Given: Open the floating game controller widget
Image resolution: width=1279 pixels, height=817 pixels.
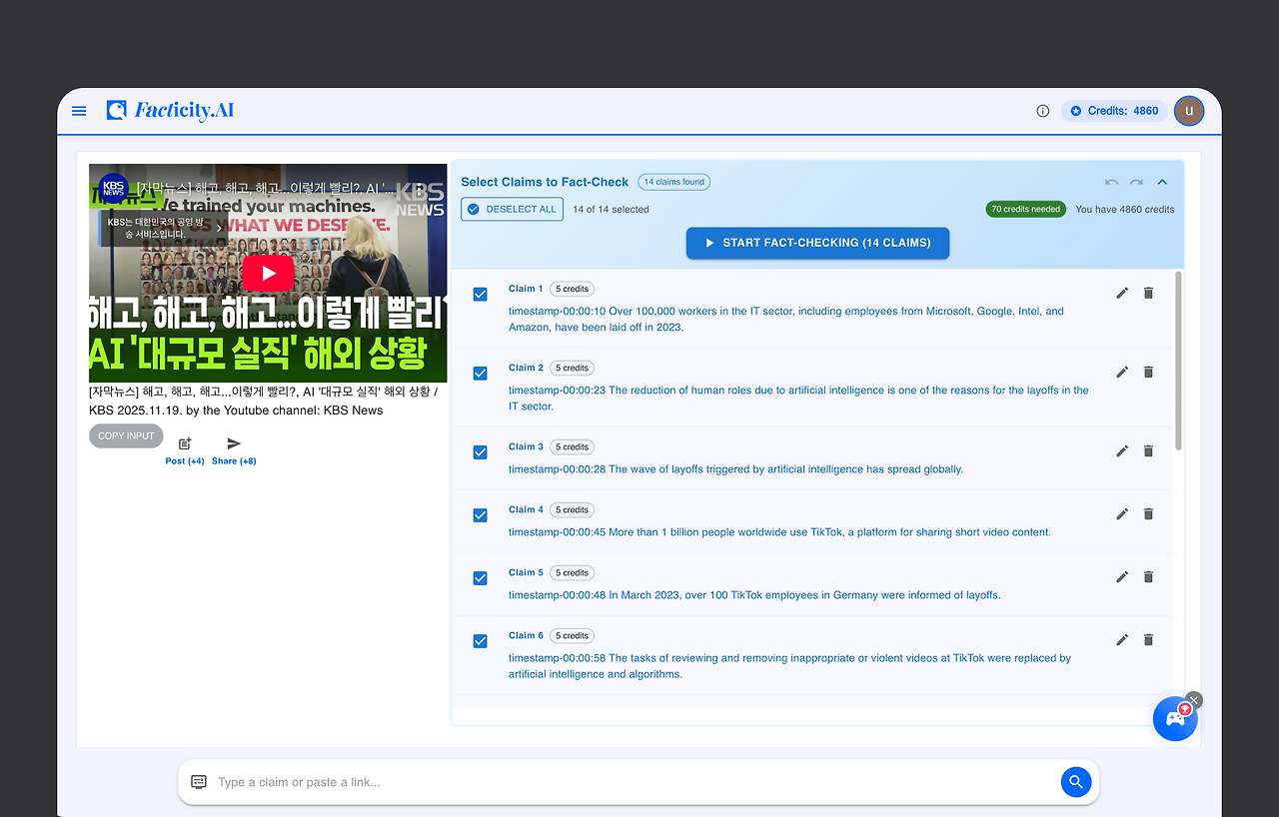Looking at the screenshot, I should pos(1175,719).
